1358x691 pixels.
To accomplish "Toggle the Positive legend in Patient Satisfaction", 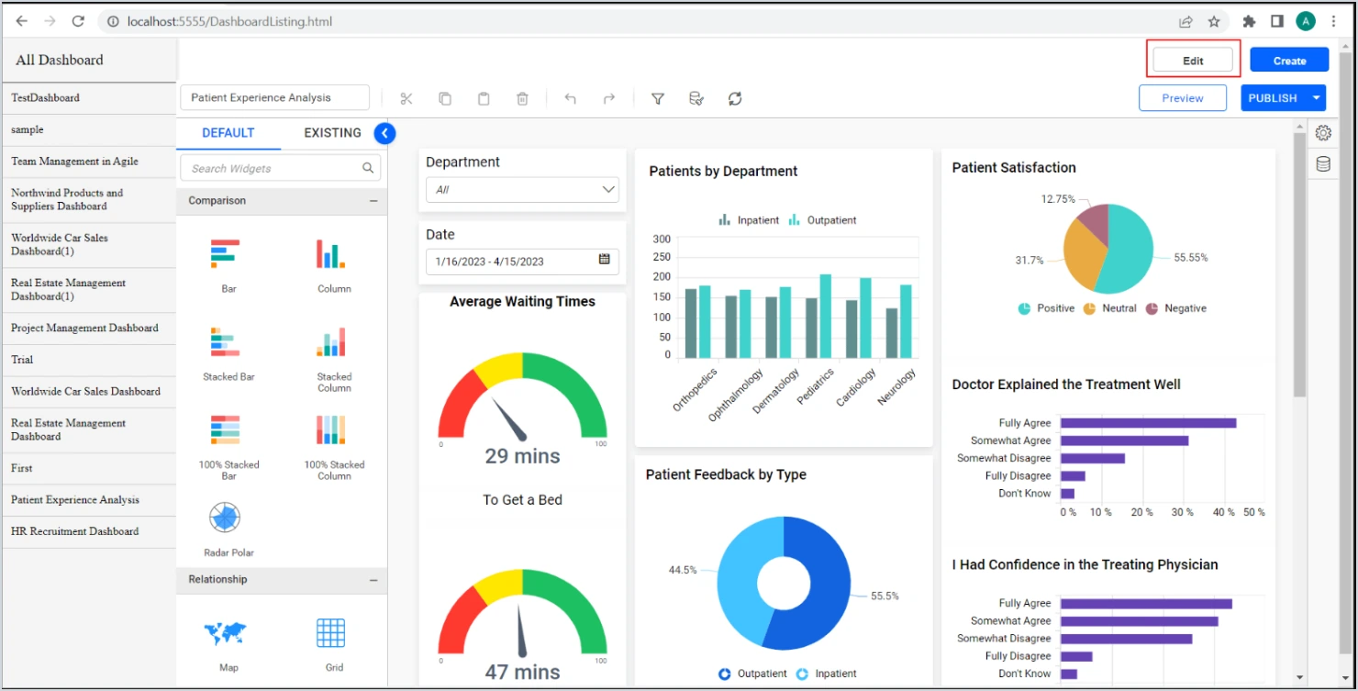I will 1046,308.
